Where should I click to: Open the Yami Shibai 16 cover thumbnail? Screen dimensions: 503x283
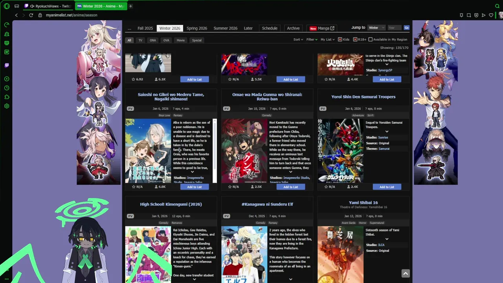pos(340,254)
